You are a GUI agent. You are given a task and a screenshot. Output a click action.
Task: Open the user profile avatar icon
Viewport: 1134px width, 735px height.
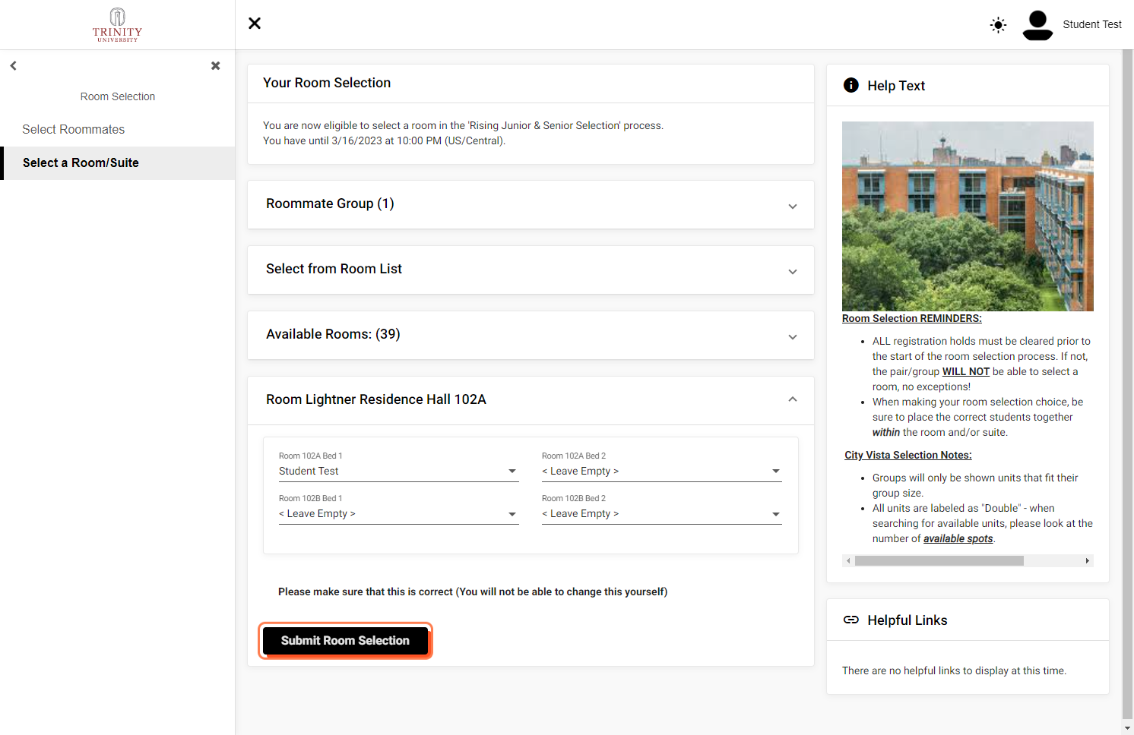1037,25
